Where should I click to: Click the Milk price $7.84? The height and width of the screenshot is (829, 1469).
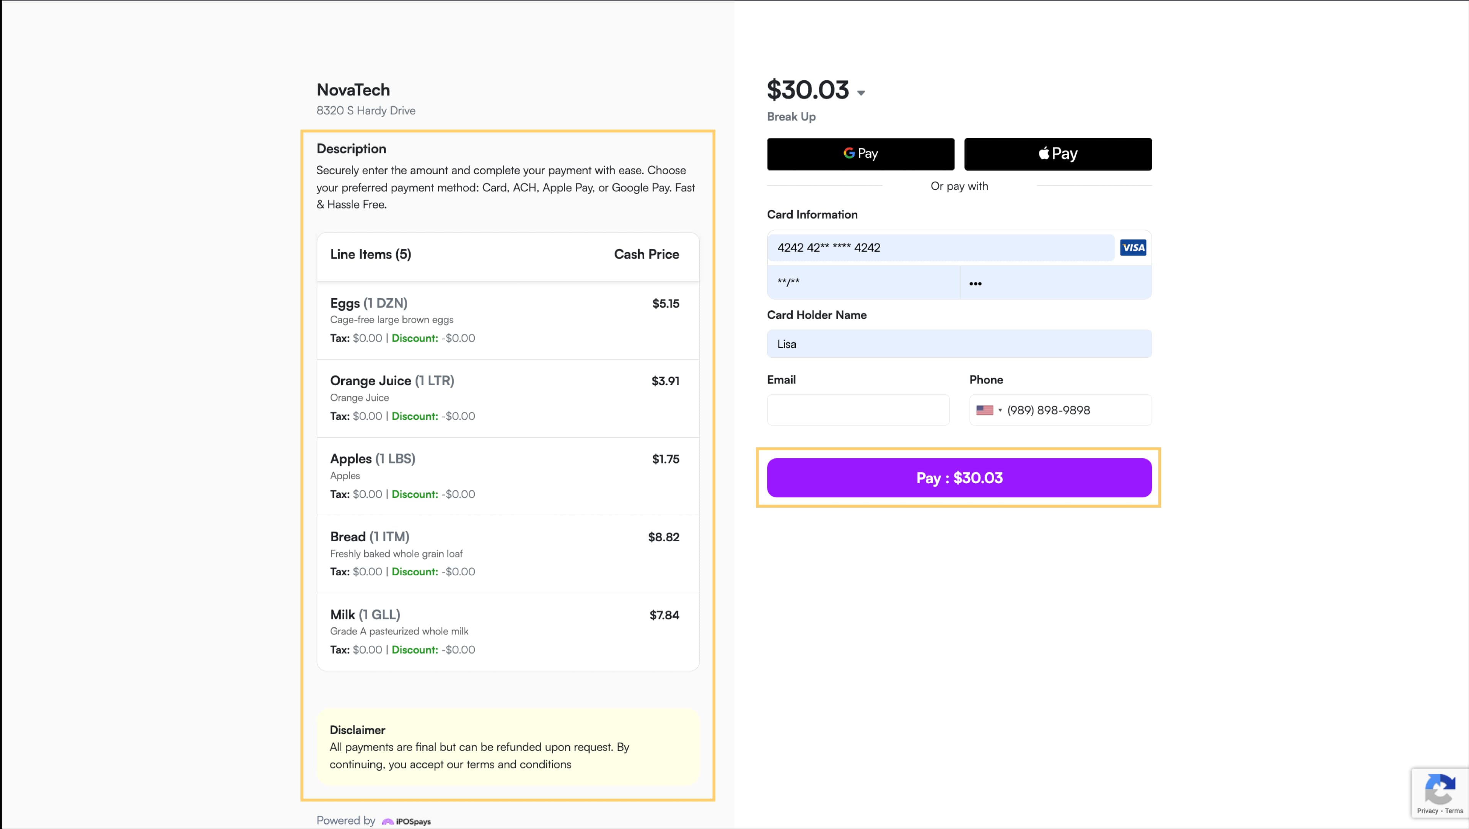click(664, 615)
